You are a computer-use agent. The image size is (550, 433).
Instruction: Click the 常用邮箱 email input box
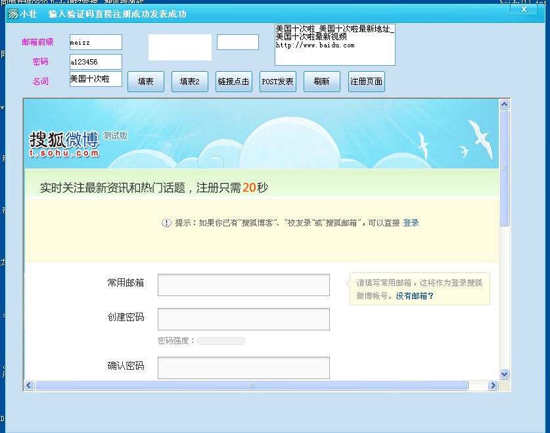(x=243, y=284)
